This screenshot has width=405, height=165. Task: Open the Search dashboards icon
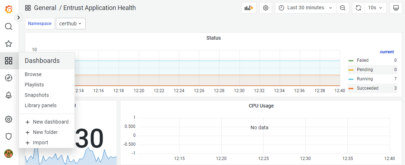click(9, 26)
